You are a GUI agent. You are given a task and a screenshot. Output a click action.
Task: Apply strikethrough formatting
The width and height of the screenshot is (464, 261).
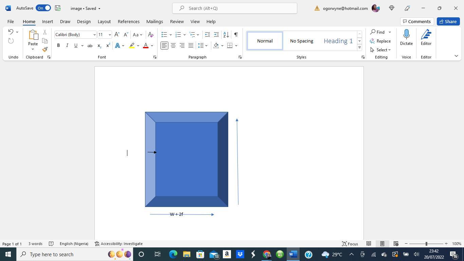90,46
